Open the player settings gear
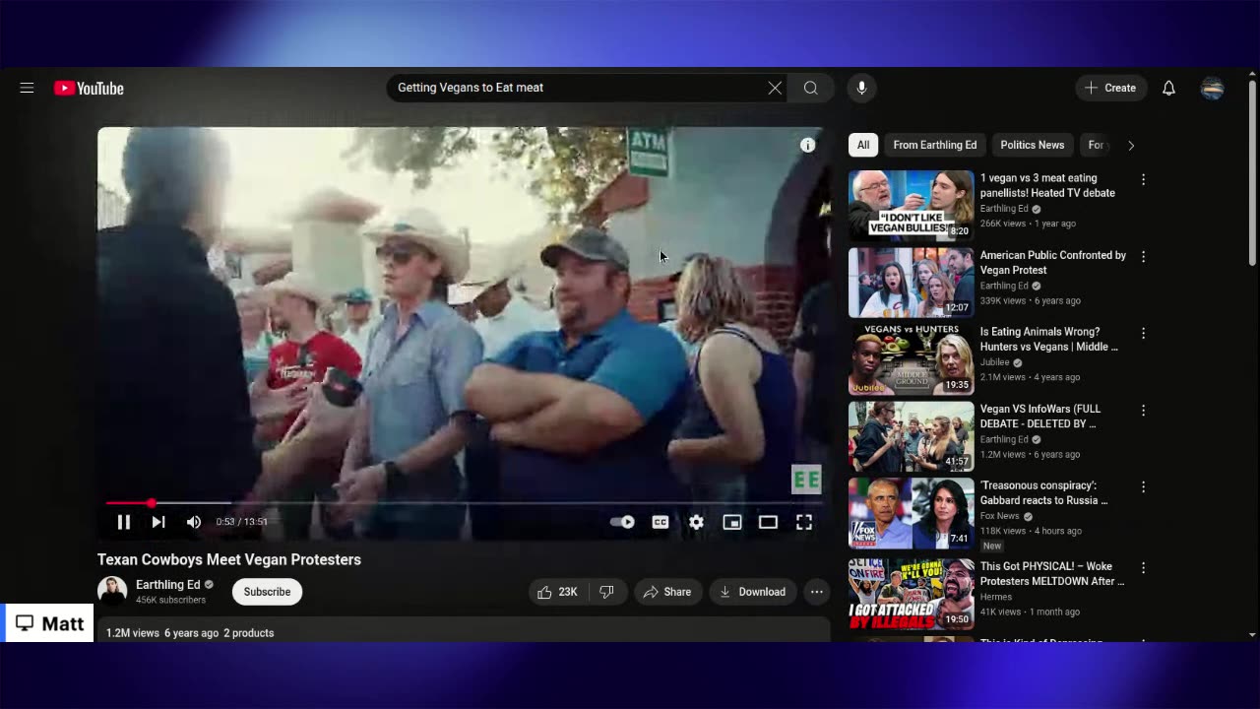This screenshot has width=1260, height=709. coord(696,522)
